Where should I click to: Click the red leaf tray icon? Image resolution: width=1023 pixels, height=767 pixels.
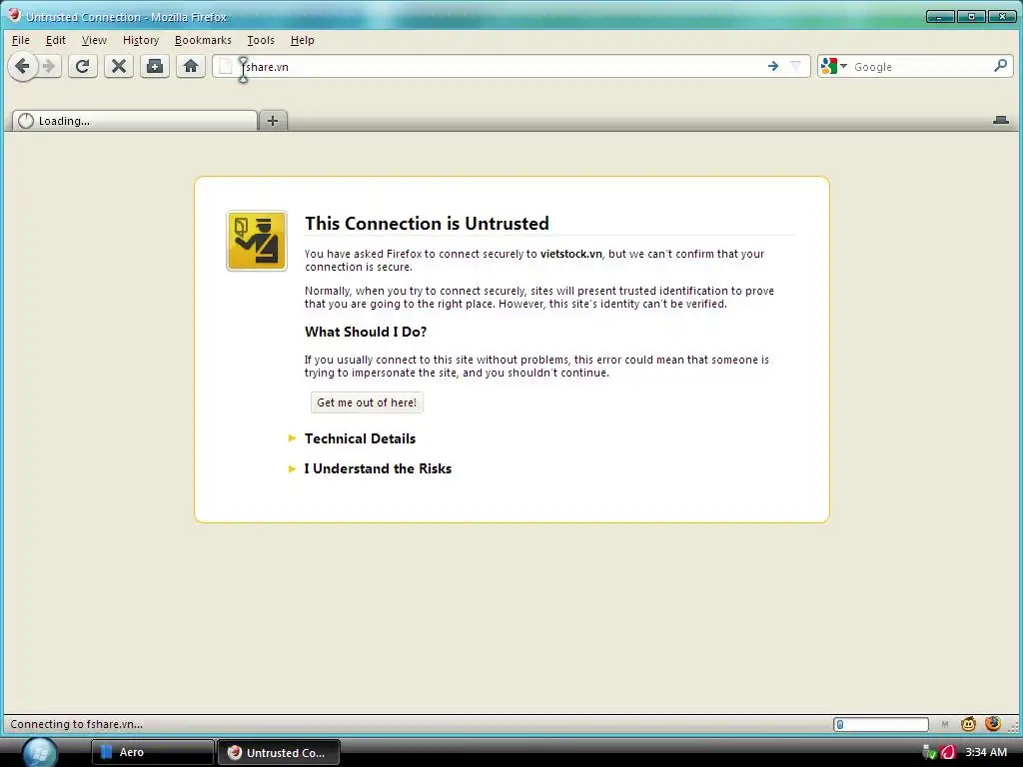(x=948, y=752)
